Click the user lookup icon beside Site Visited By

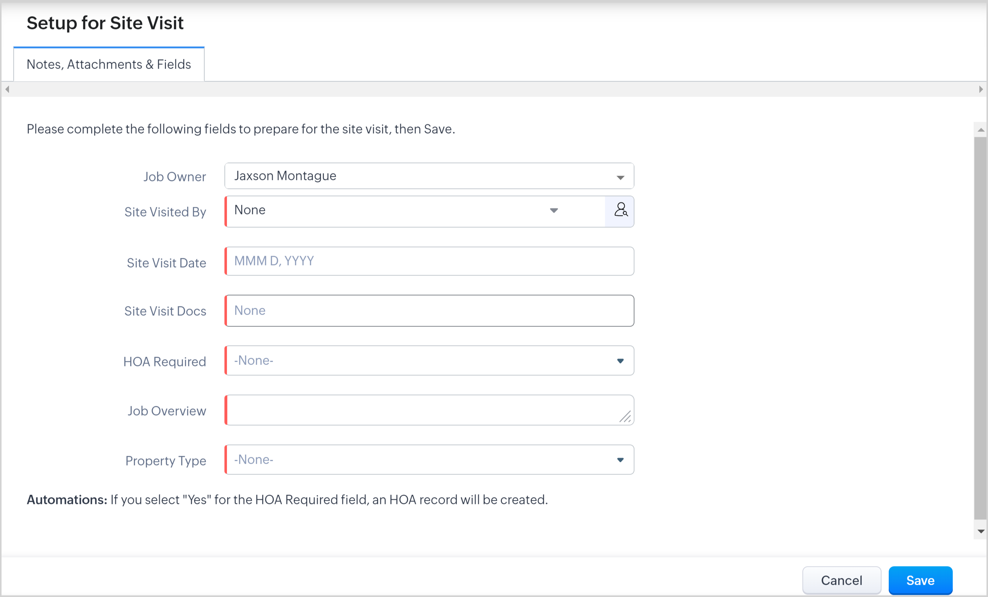point(620,211)
